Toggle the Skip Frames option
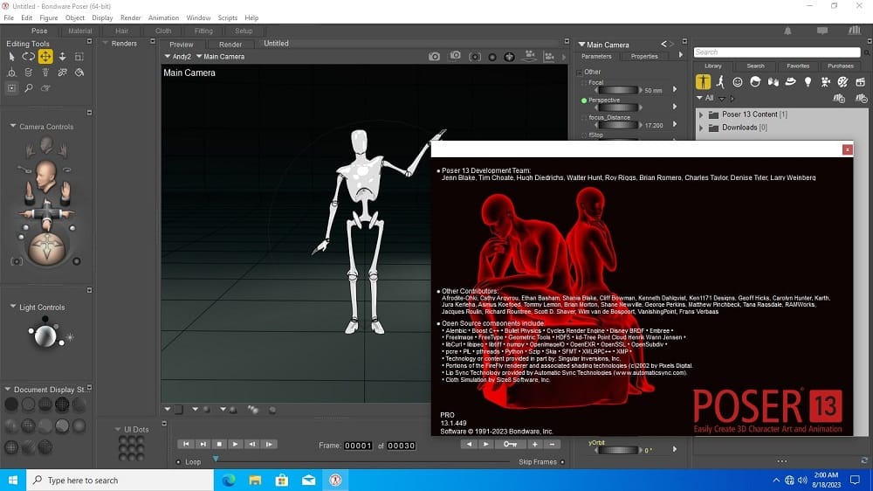This screenshot has width=873, height=491. (562, 462)
